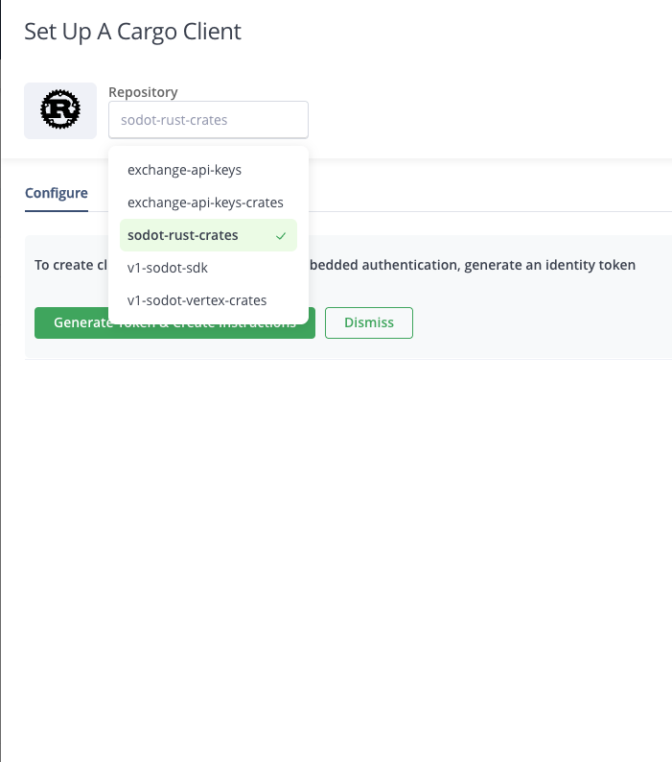Dismiss the identity token prompt

coord(369,322)
